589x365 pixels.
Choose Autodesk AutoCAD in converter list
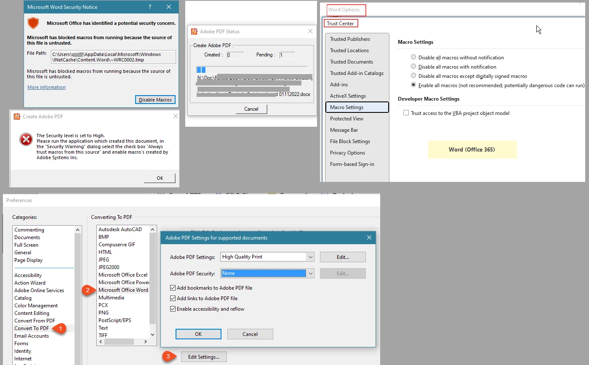pyautogui.click(x=120, y=229)
